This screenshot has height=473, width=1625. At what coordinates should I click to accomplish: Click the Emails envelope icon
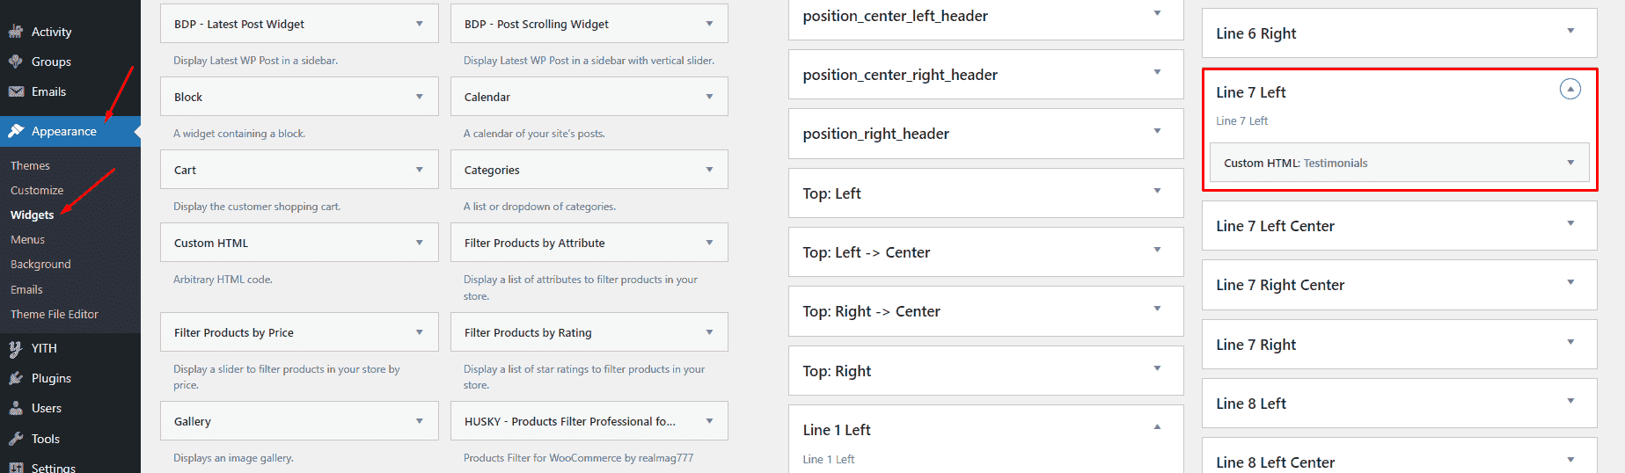click(16, 91)
